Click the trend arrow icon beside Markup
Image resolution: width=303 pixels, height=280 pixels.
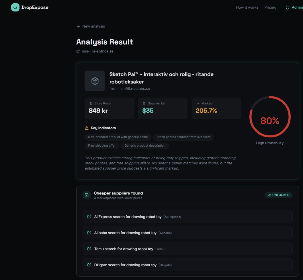[x=197, y=103]
